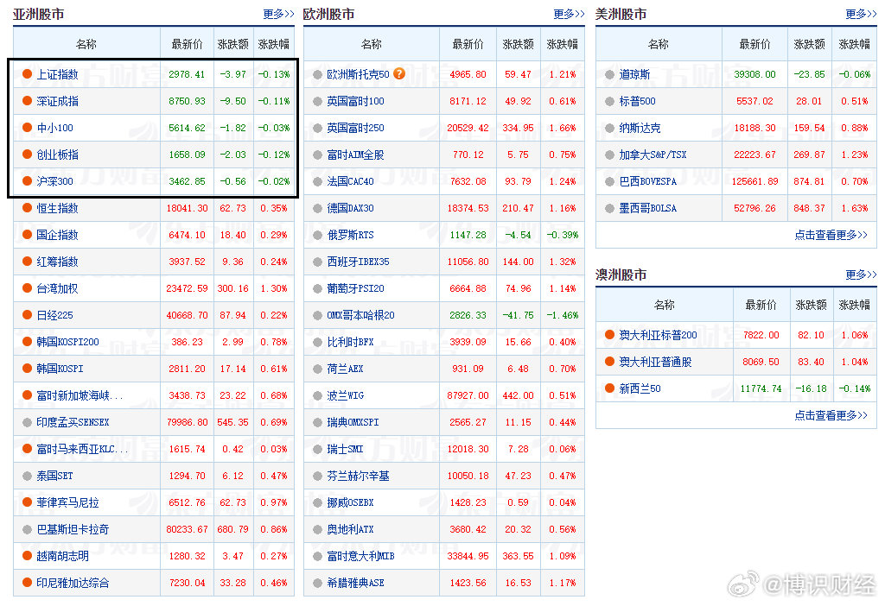The image size is (885, 606).
Task: Open 更多 link for 亚洲股市
Action: pos(279,14)
